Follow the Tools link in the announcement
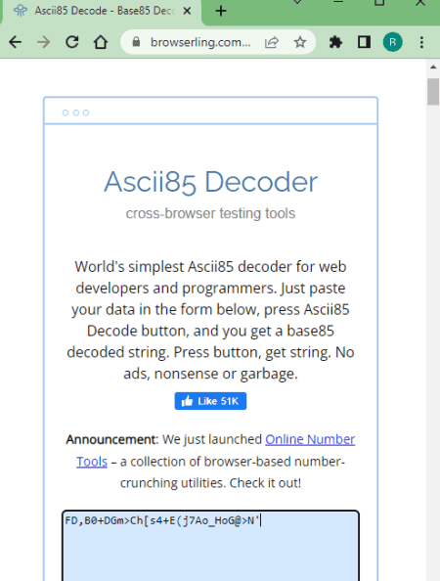 (92, 462)
